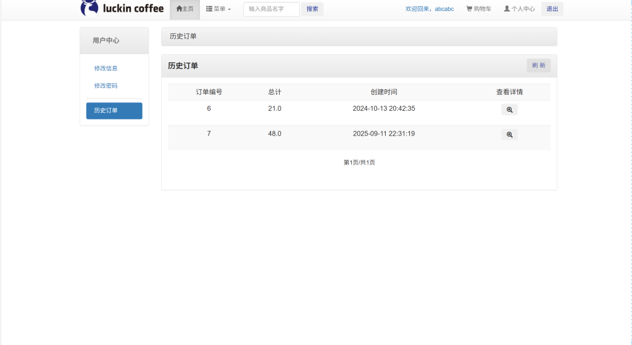Select order total 48.0

point(275,134)
